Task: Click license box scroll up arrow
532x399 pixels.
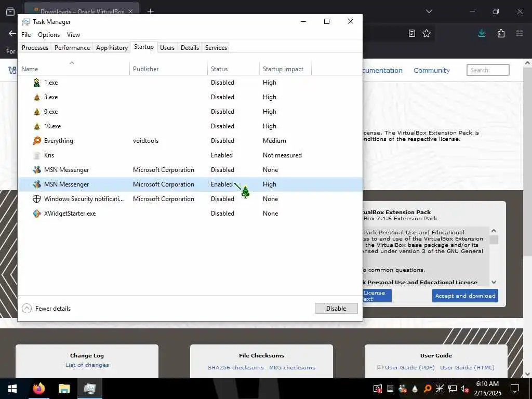Action: click(x=494, y=231)
